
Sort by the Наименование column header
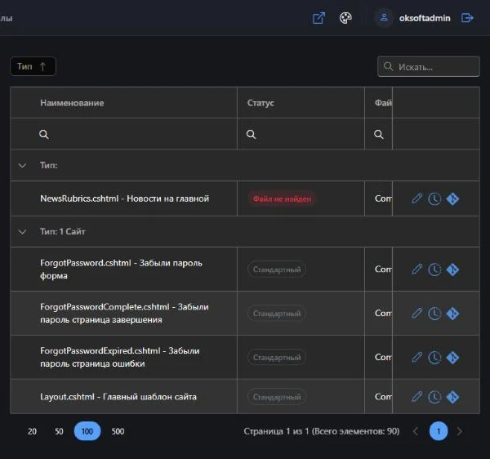tap(72, 103)
